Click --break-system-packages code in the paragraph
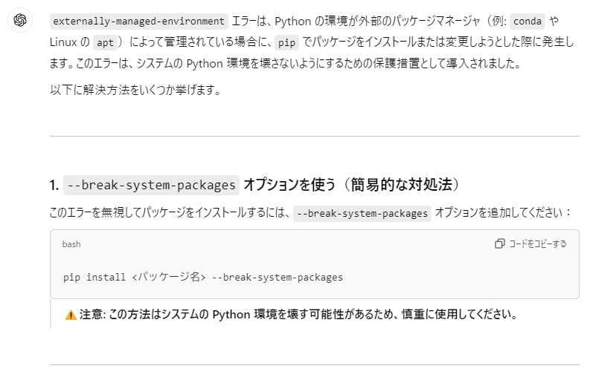The height and width of the screenshot is (383, 590). click(362, 213)
